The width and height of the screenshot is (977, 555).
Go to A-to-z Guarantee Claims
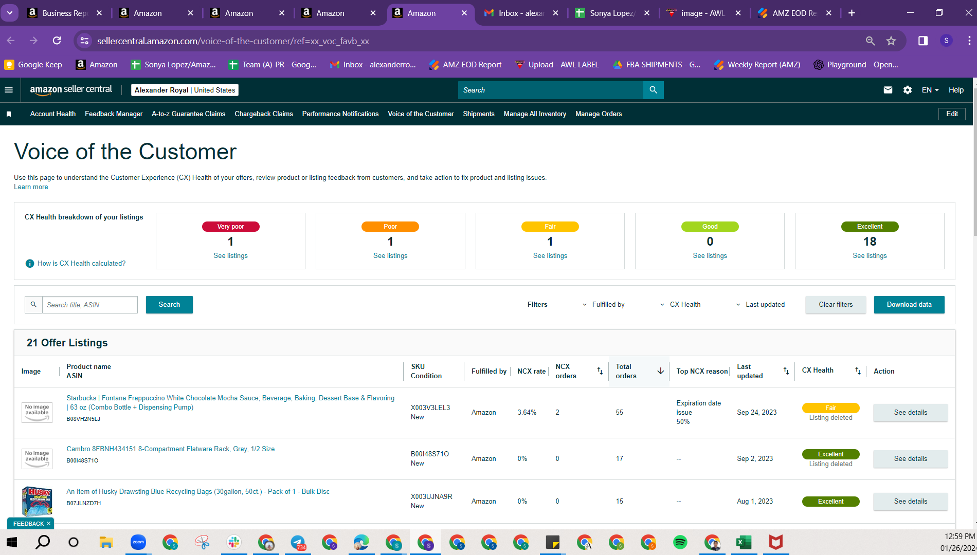188,114
